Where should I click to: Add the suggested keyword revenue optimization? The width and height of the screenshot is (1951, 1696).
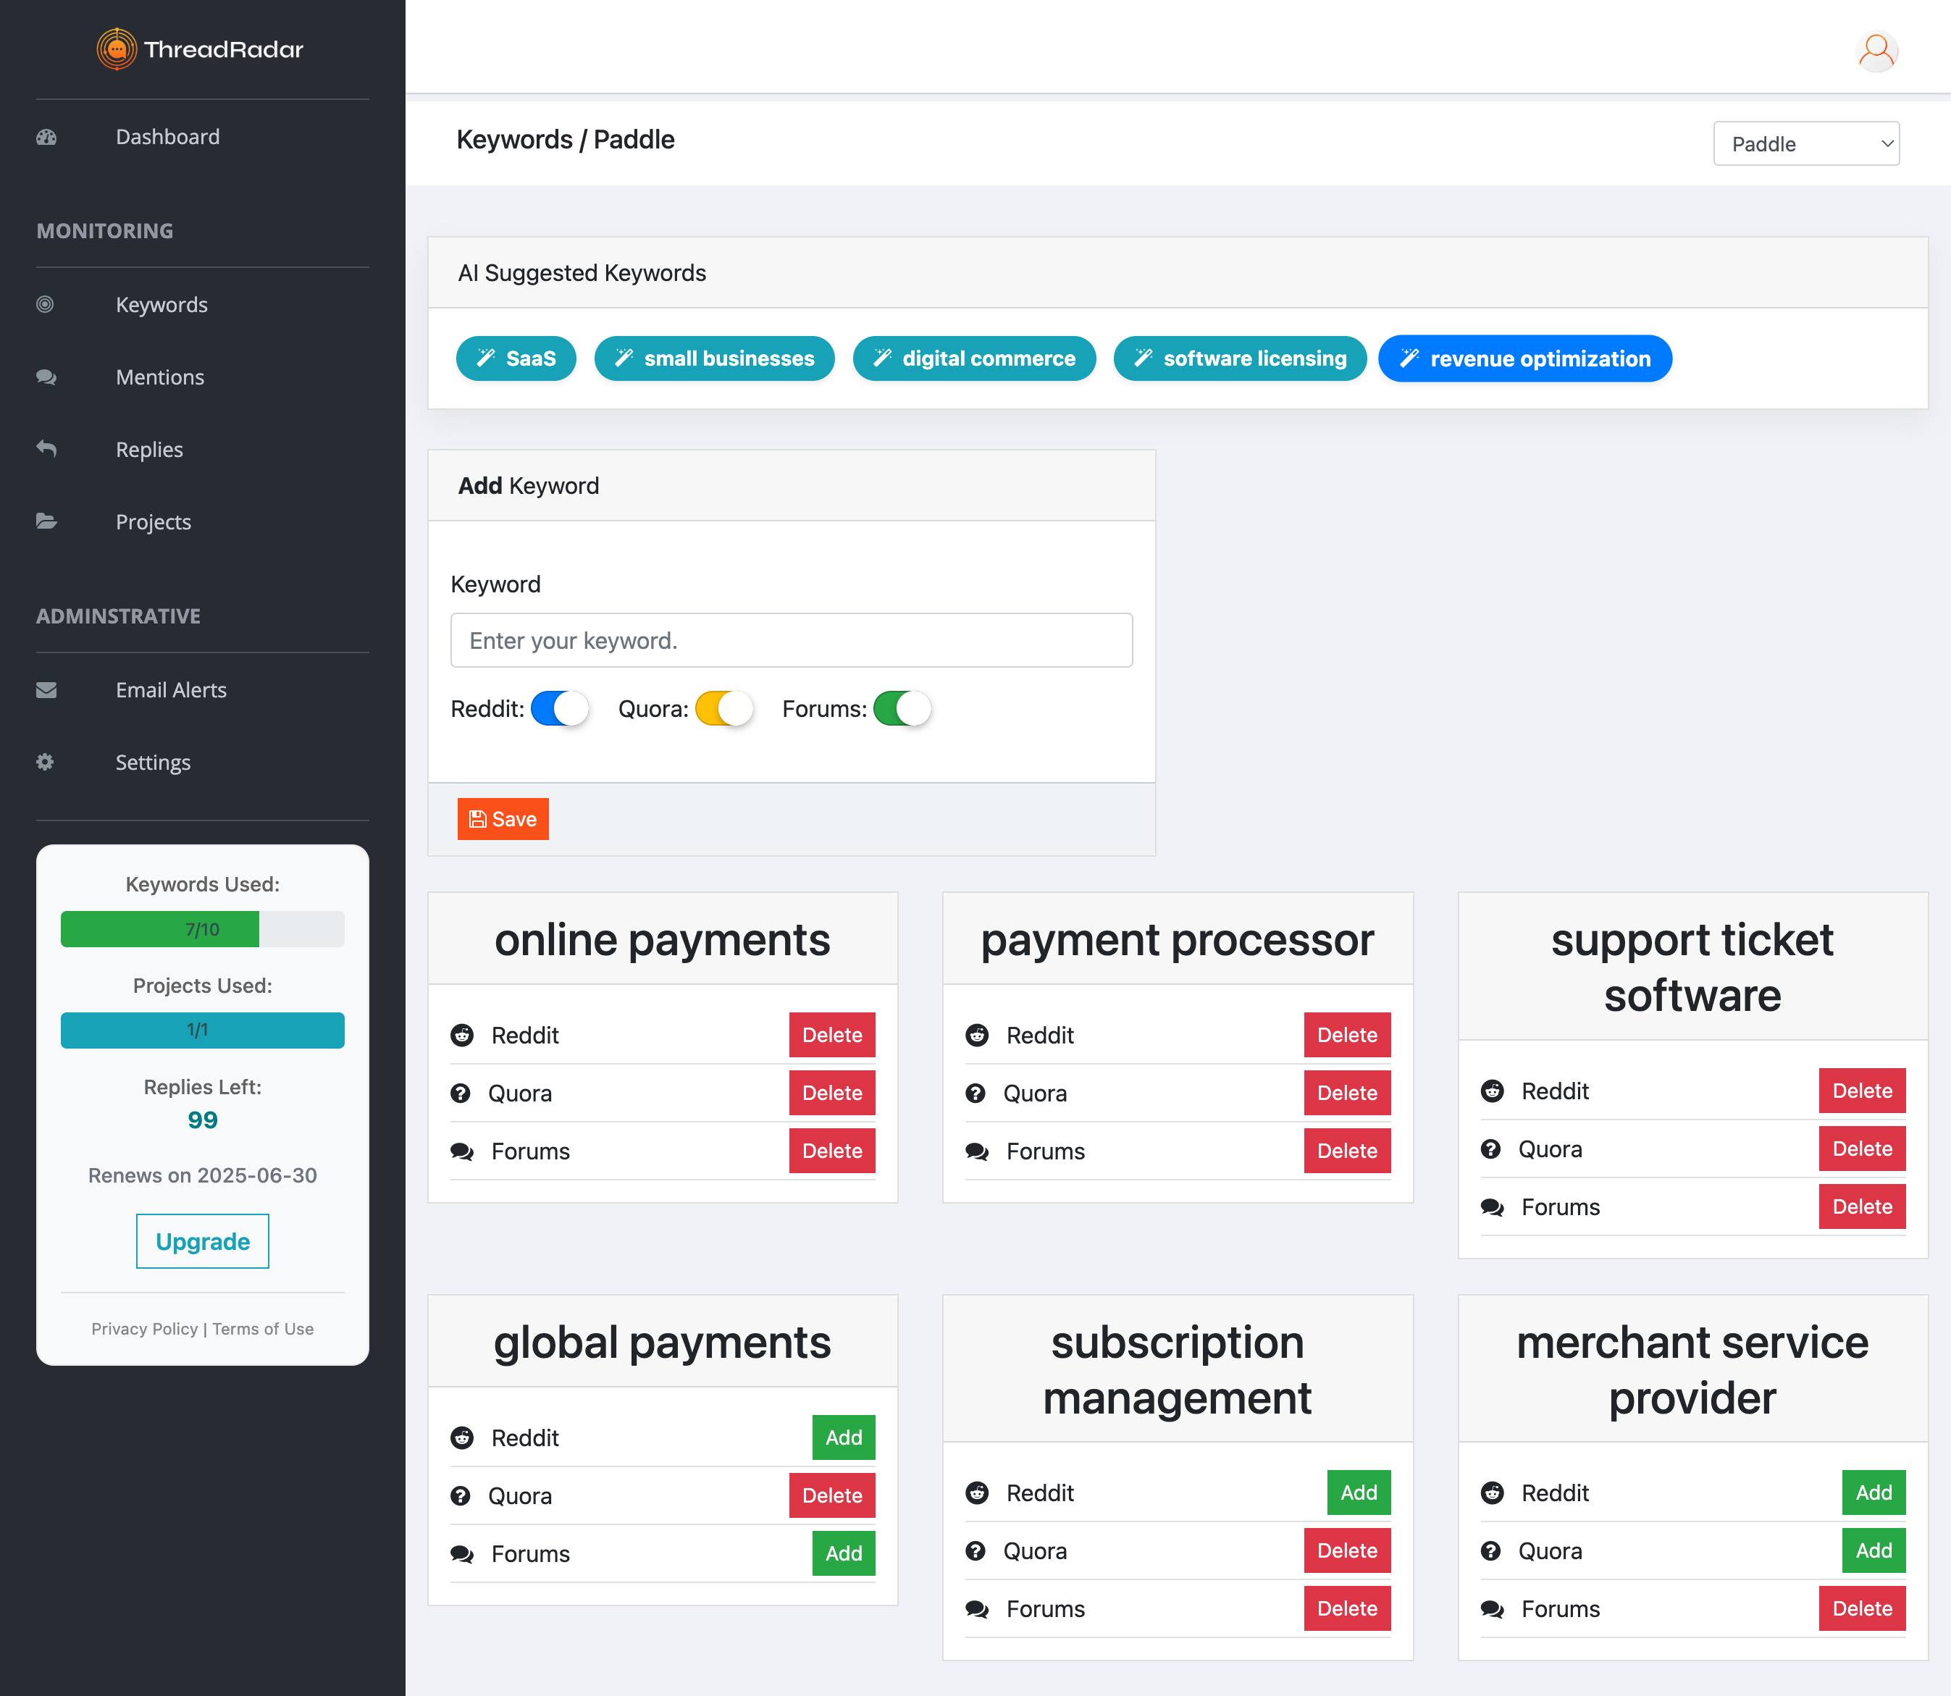[1524, 358]
